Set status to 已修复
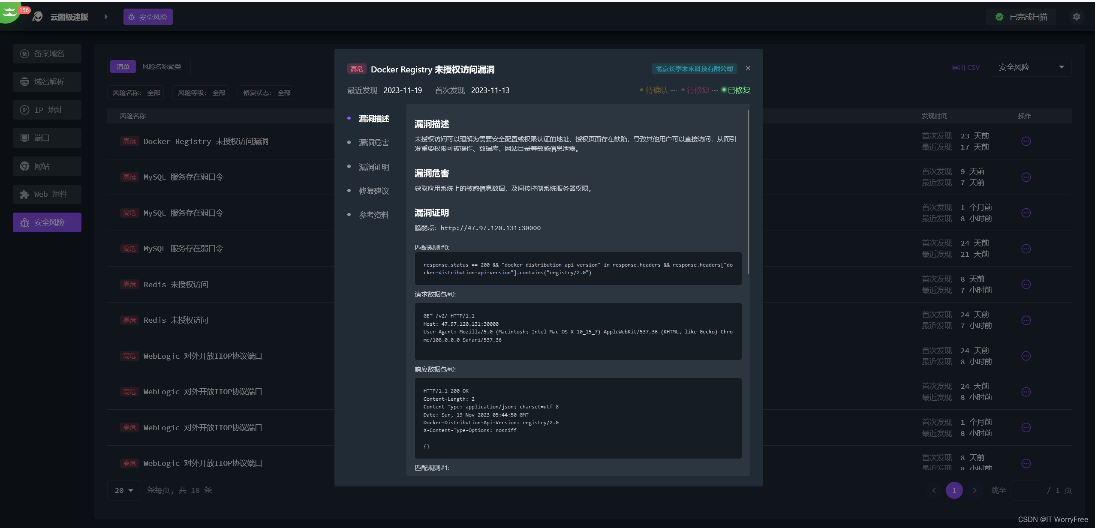 [x=736, y=90]
